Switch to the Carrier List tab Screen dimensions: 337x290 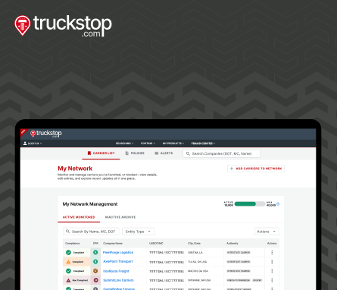(101, 153)
